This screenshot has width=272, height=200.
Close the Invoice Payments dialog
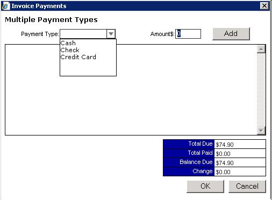click(x=264, y=6)
